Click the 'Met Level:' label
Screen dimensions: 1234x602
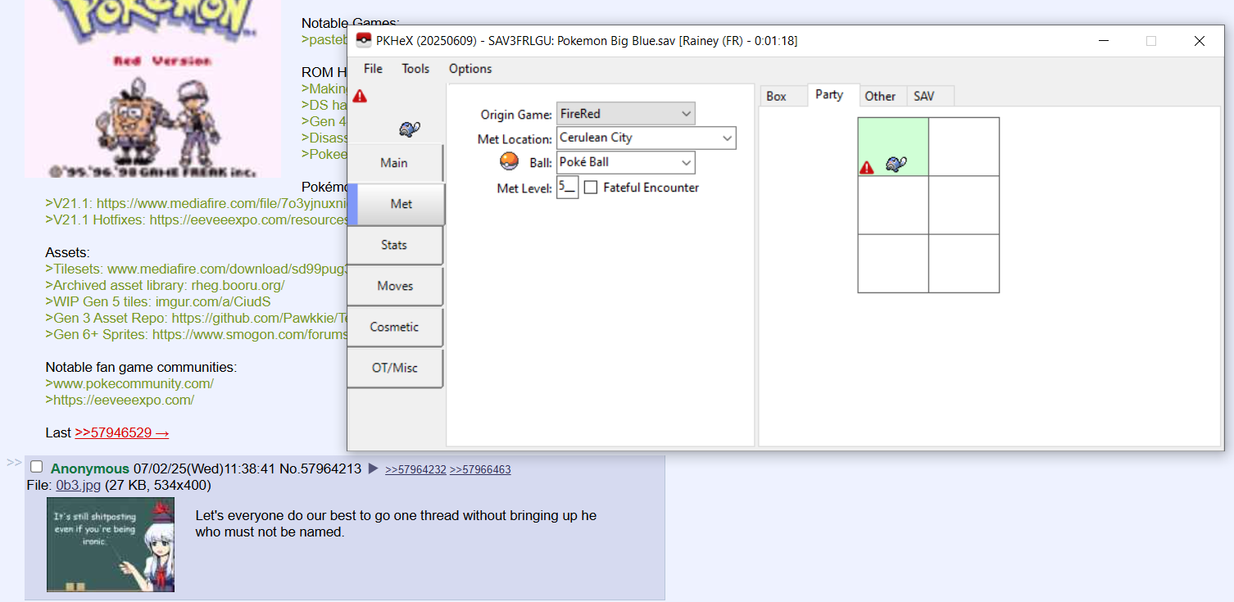524,188
